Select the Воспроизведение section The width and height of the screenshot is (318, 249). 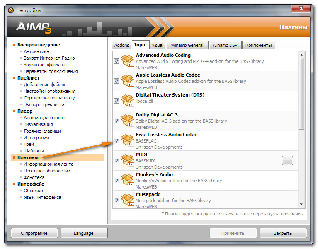pos(39,45)
